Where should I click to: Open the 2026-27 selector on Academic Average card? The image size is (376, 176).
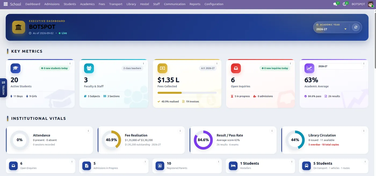pyautogui.click(x=340, y=66)
